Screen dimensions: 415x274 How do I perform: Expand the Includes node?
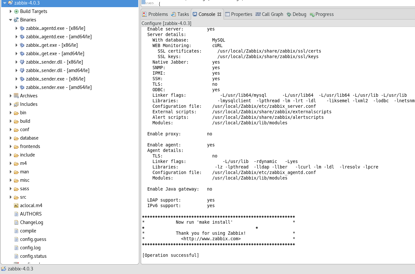[x=11, y=104]
